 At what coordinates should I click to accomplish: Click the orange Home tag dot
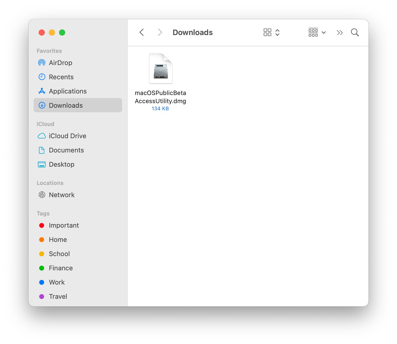coord(42,240)
